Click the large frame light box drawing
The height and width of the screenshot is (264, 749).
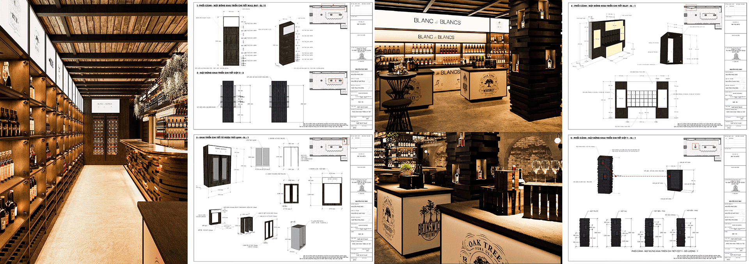[332, 191]
